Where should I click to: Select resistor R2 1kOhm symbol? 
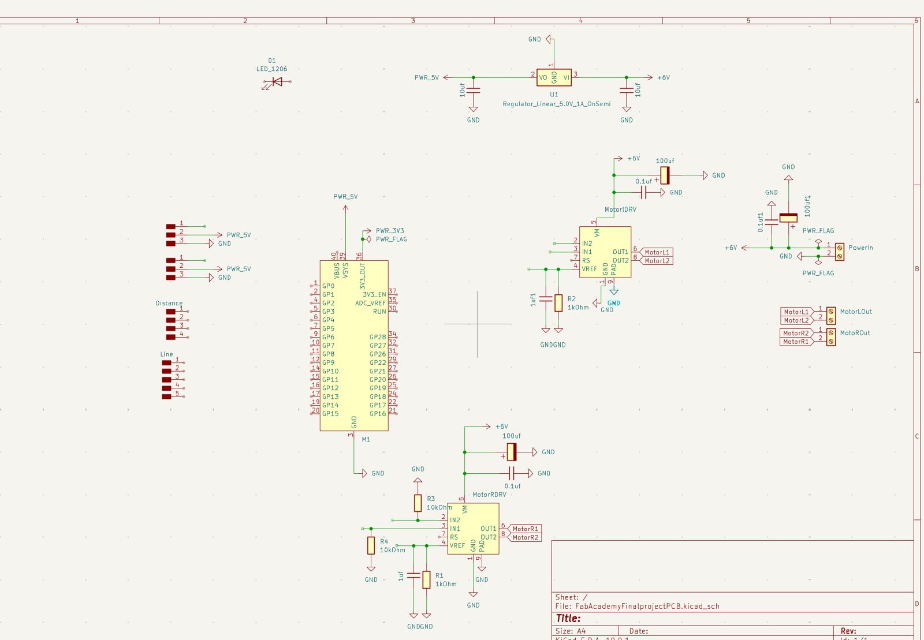click(x=558, y=302)
